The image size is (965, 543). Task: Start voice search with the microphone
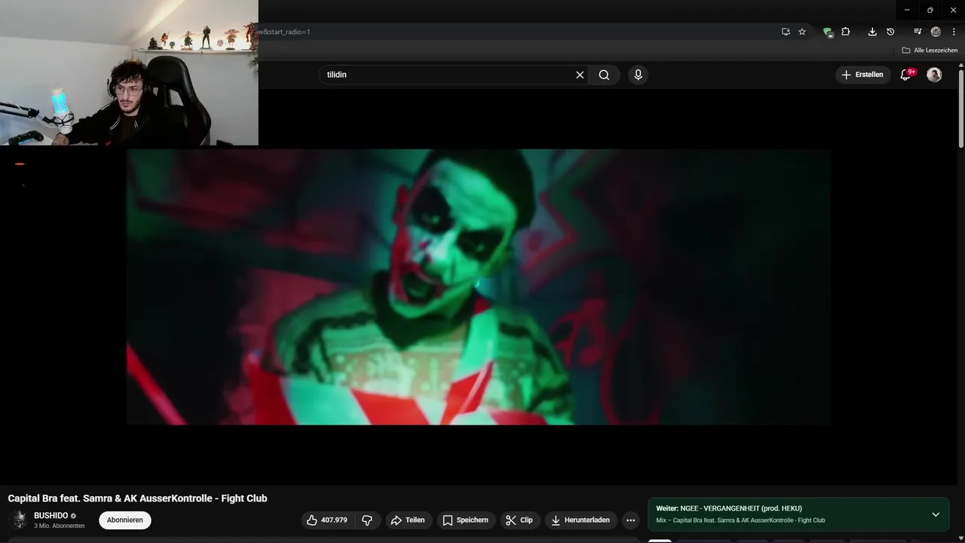coord(638,75)
